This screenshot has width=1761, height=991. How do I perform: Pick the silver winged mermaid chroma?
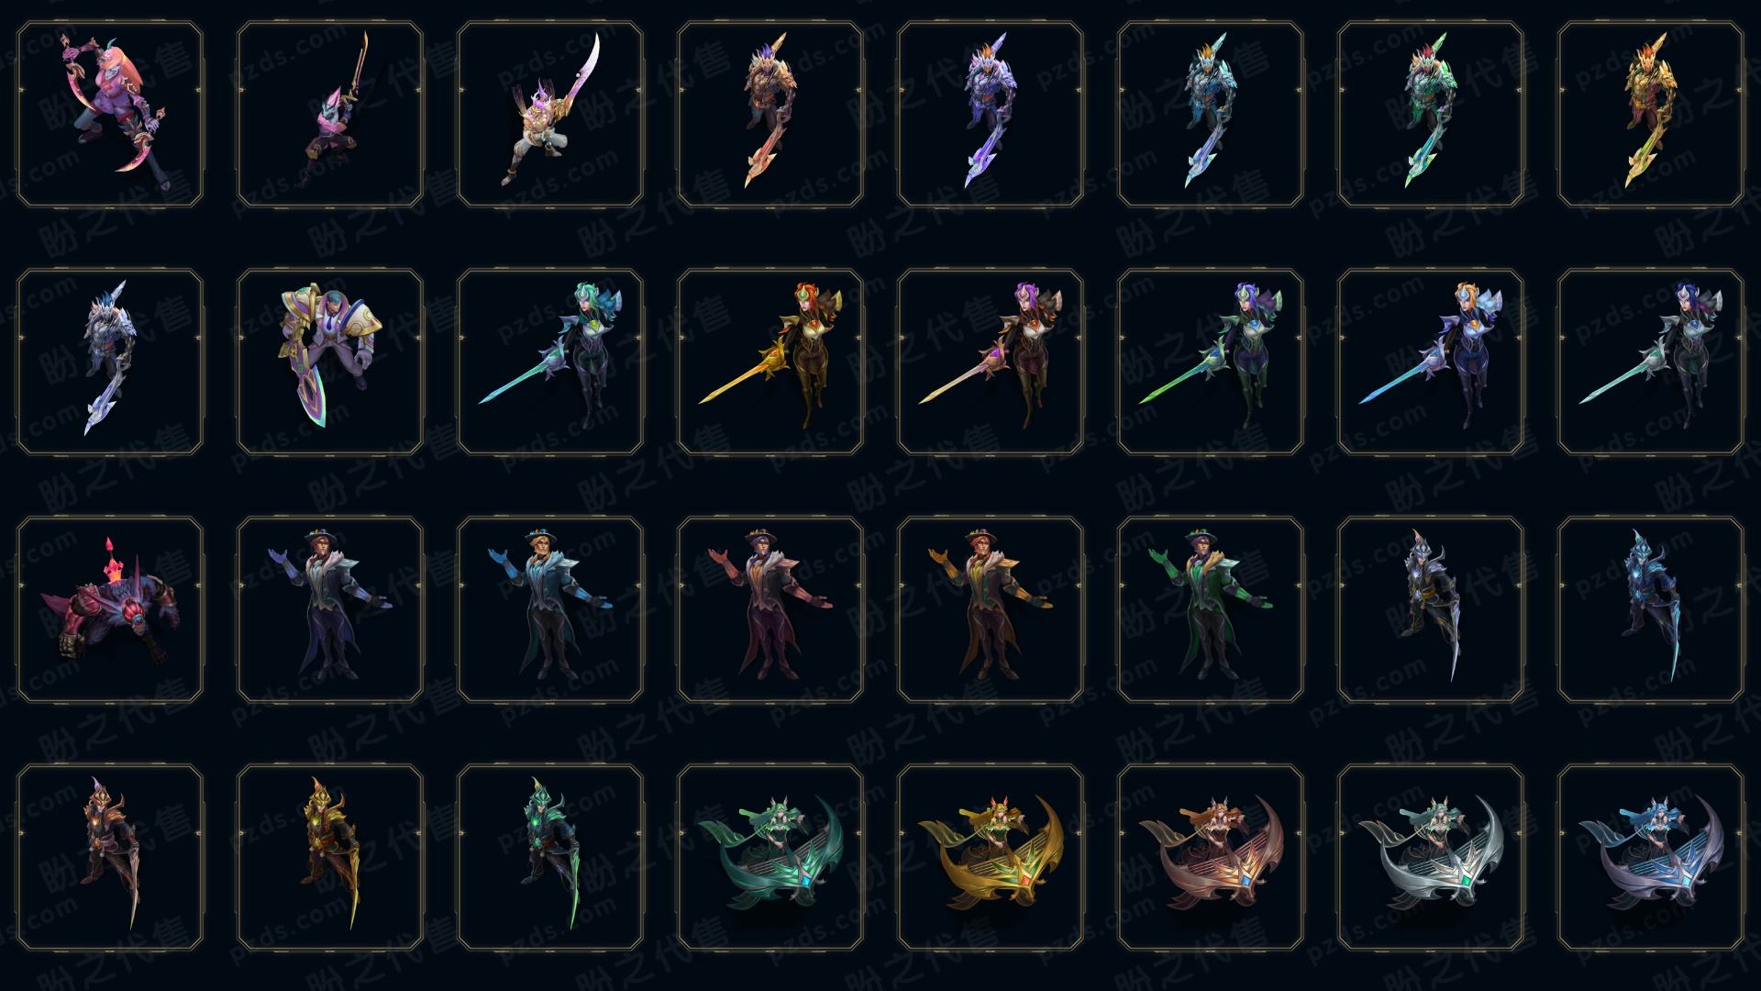tap(1431, 857)
